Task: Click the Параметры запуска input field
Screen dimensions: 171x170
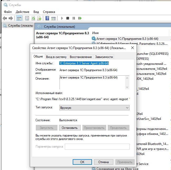Action: [x=97, y=147]
